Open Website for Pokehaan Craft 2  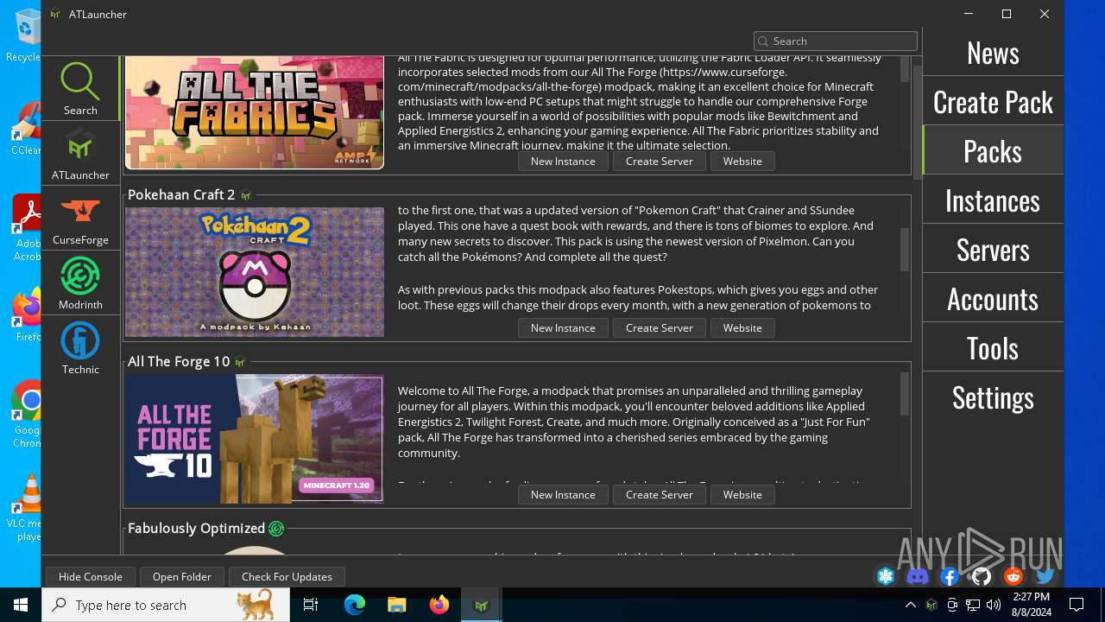742,328
